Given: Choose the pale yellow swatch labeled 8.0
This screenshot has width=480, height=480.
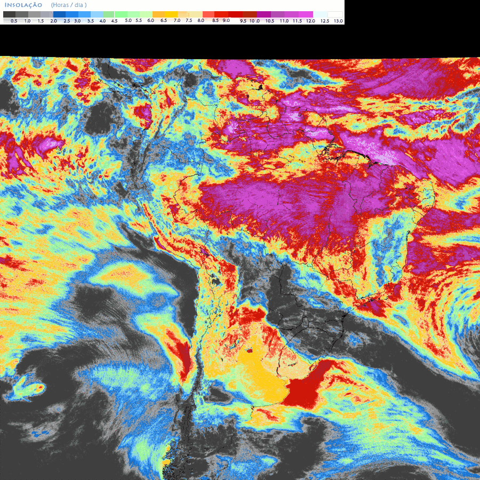Looking at the screenshot, I should click(x=196, y=14).
